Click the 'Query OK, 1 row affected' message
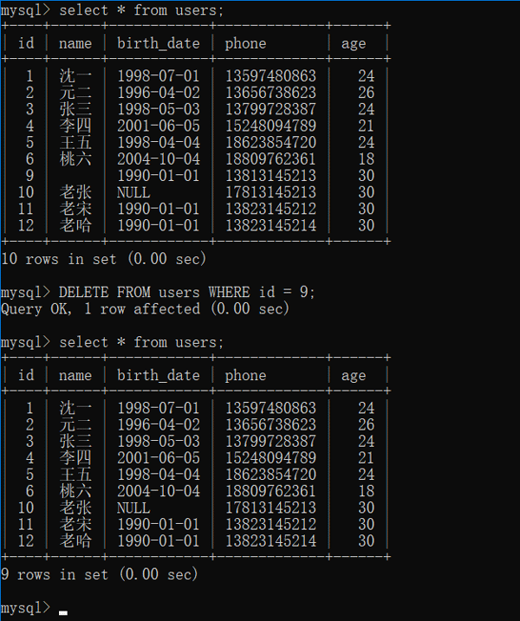 [101, 309]
